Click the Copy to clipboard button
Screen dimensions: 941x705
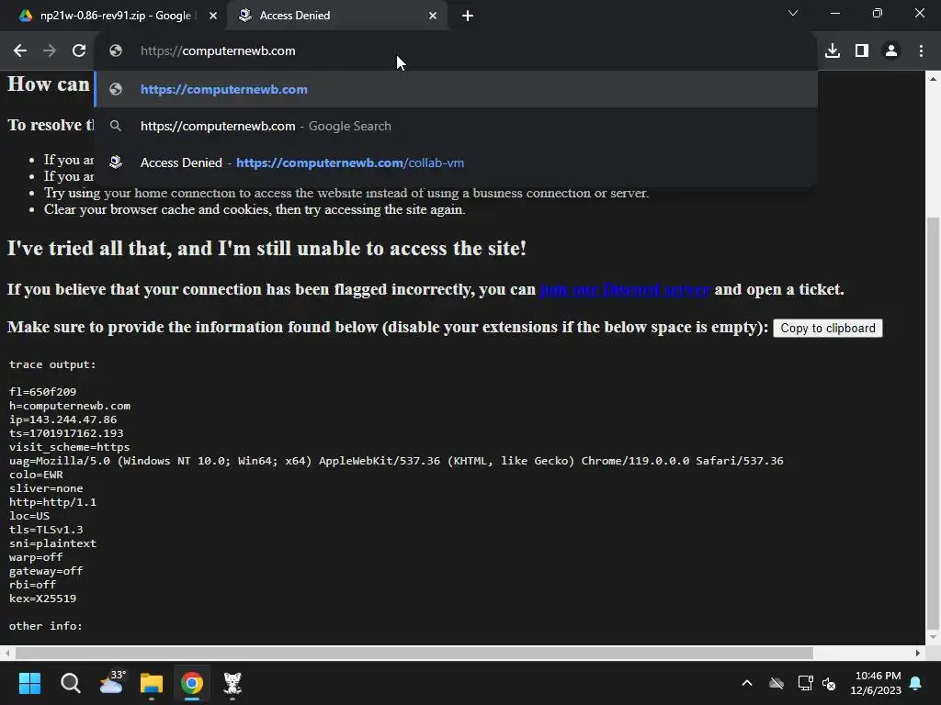click(828, 328)
